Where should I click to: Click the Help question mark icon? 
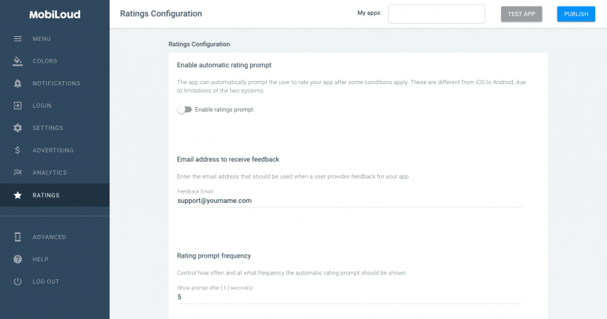pyautogui.click(x=18, y=259)
